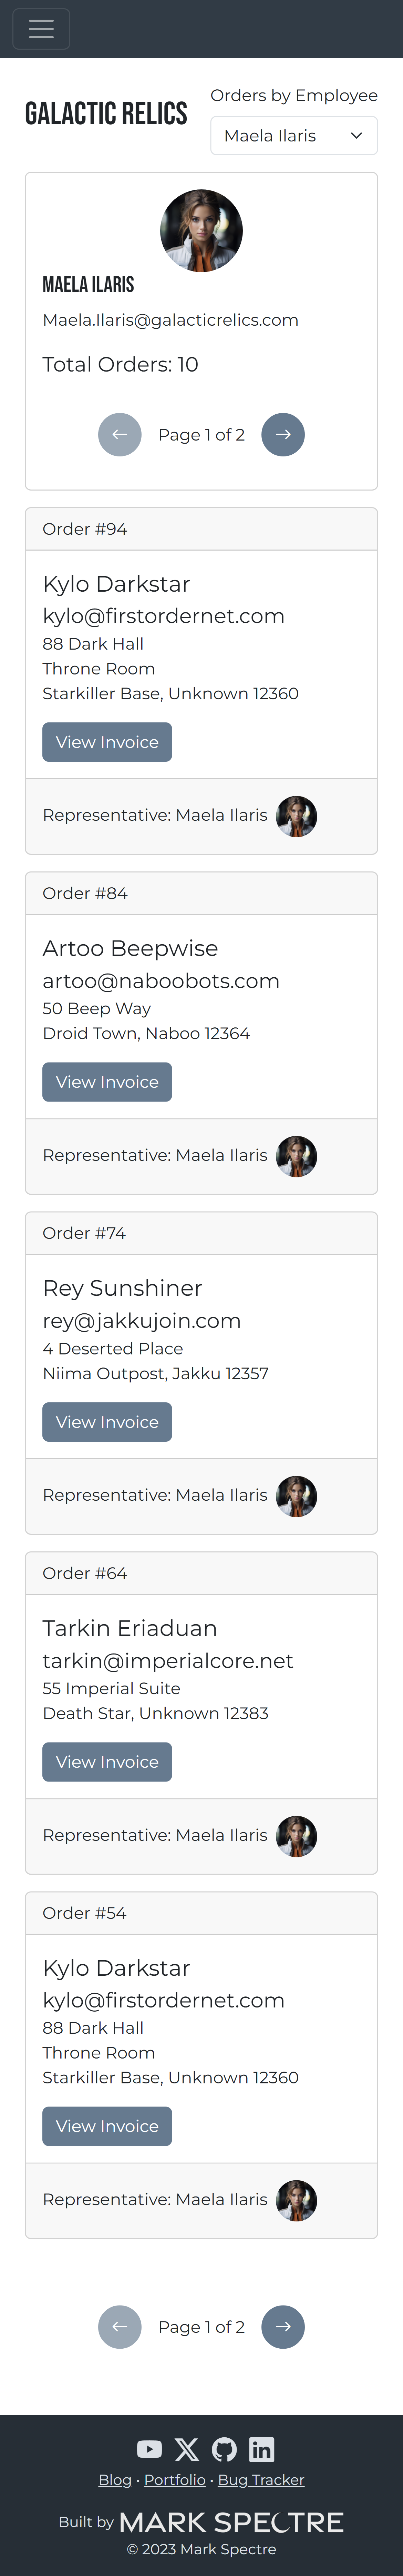The image size is (403, 2576).
Task: Click representative avatar on Order #94
Action: click(296, 816)
